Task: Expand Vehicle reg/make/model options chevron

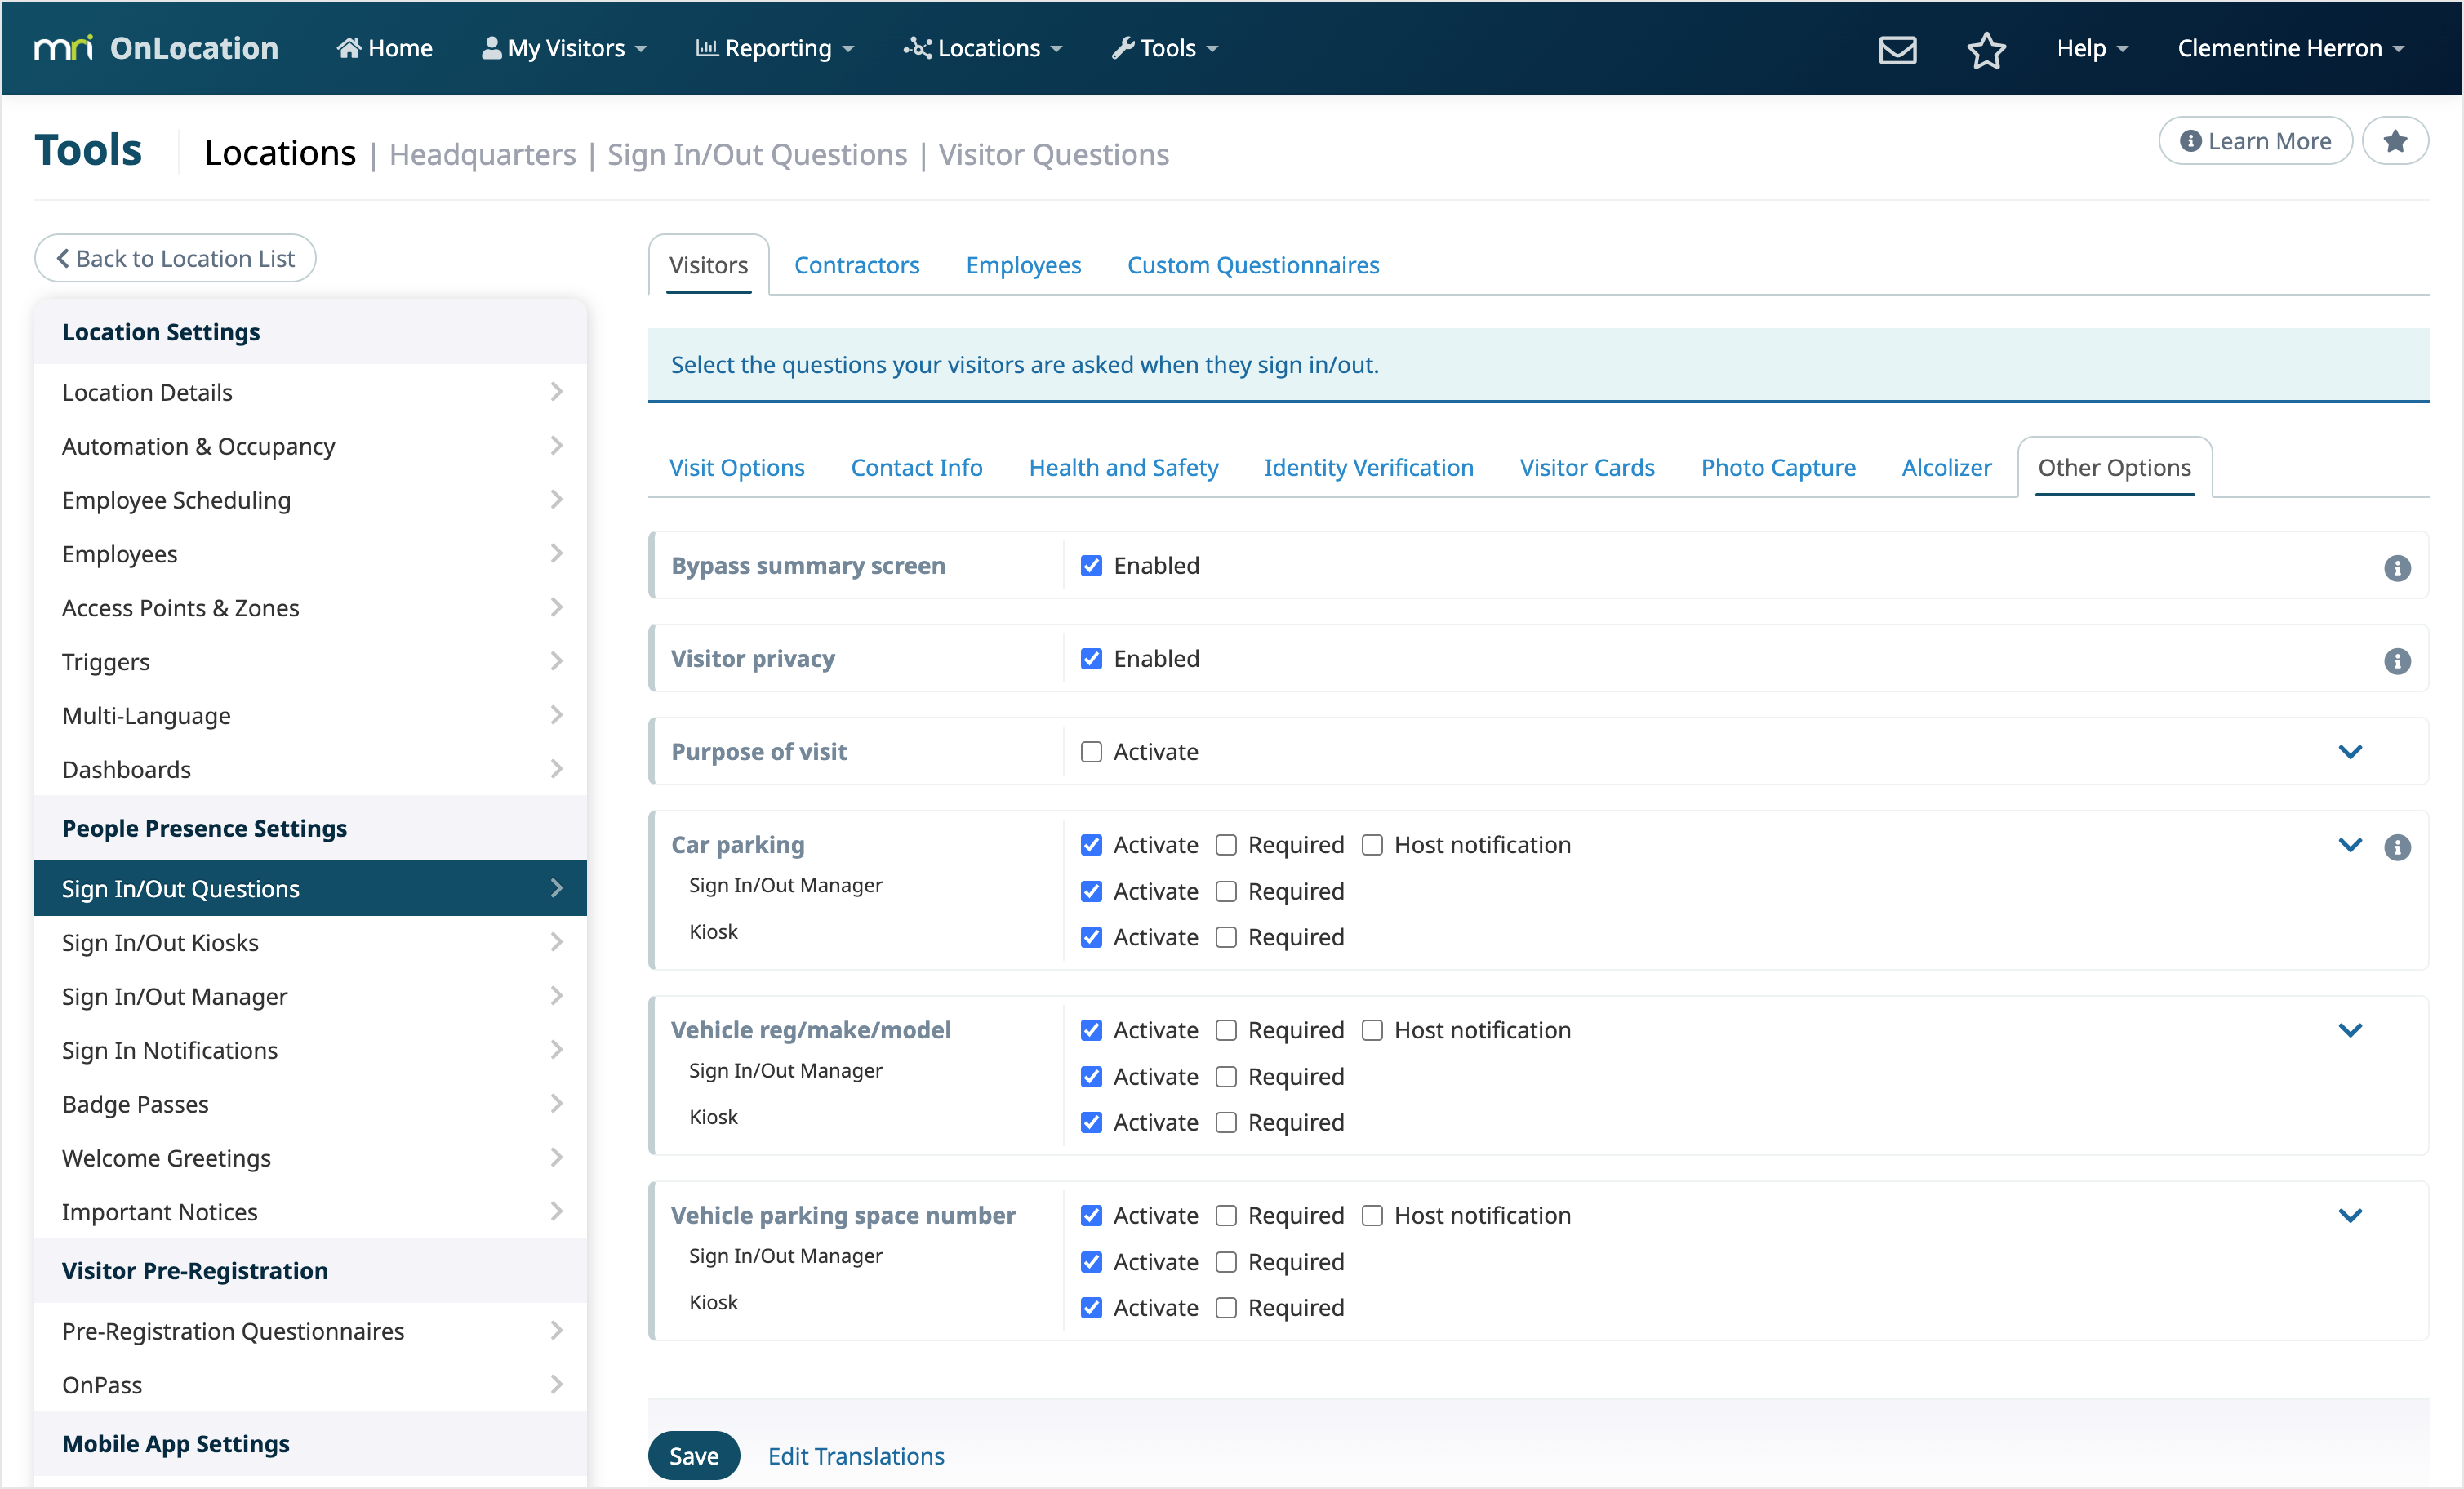Action: 2349,1029
